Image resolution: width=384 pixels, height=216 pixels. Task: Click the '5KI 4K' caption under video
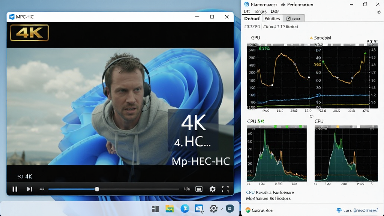(25, 176)
